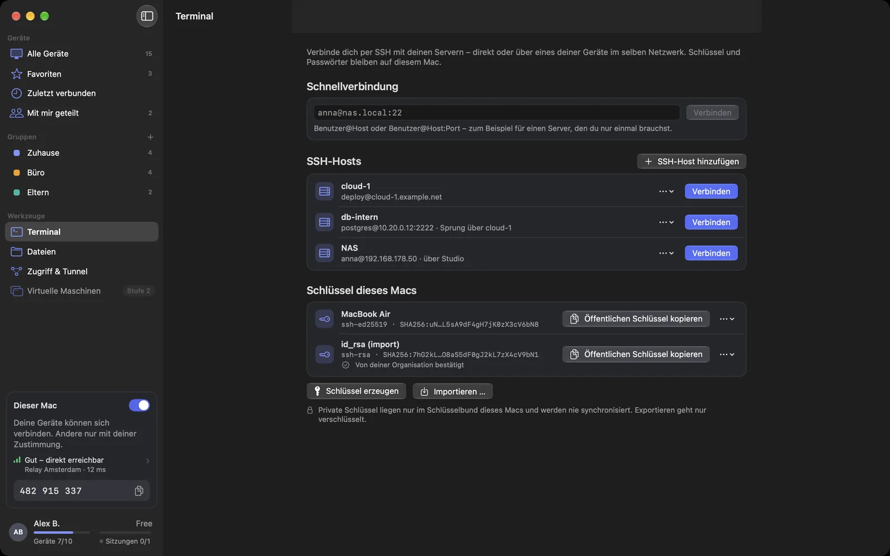Image resolution: width=890 pixels, height=556 pixels.
Task: Click the Schnellverbindung Verbinden button
Action: pyautogui.click(x=712, y=113)
